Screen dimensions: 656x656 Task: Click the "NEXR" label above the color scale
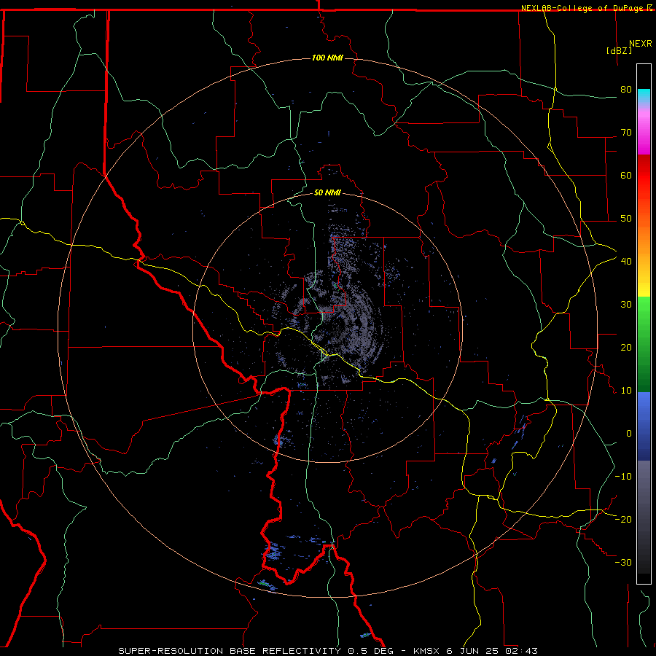point(640,44)
